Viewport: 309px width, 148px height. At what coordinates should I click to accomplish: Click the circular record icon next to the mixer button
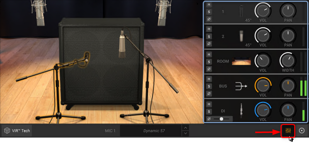302,131
